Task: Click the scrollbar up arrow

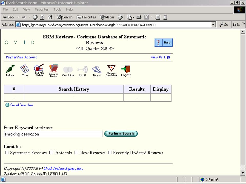Action: (x=243, y=32)
